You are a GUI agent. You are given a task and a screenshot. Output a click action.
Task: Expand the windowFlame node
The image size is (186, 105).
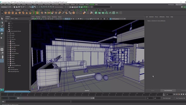pos(8,53)
